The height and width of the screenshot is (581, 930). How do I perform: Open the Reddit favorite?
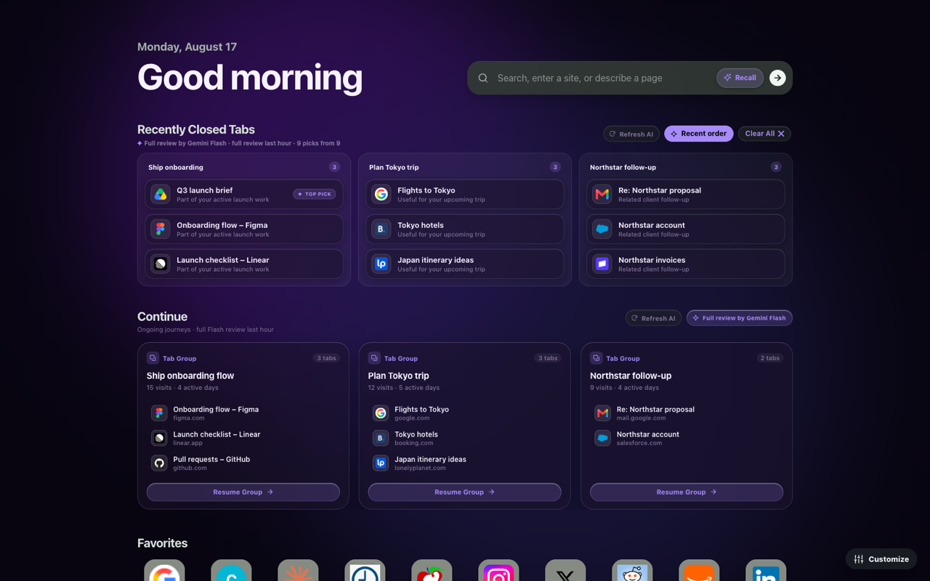[x=632, y=570]
